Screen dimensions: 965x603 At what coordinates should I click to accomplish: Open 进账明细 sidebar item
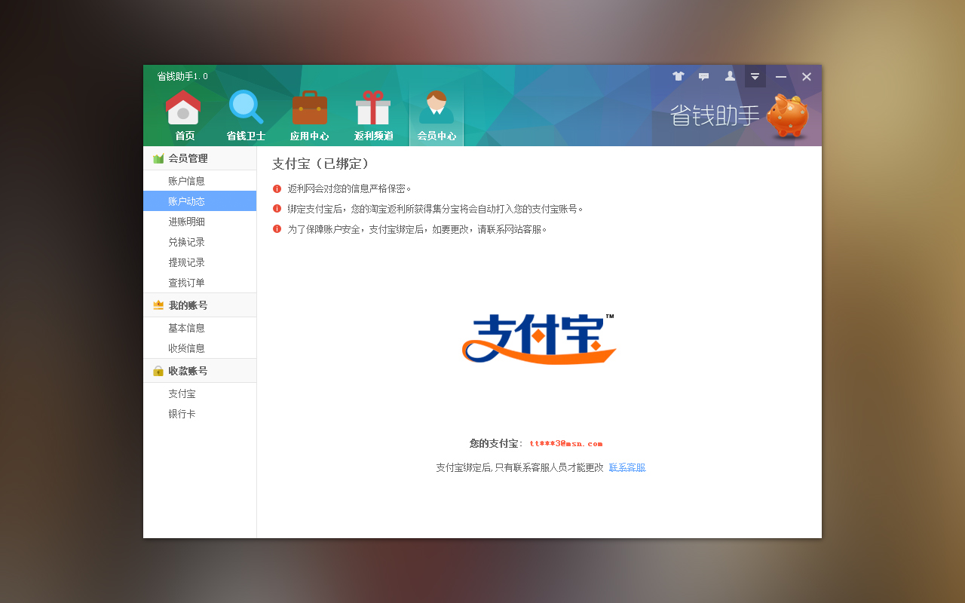[200, 222]
